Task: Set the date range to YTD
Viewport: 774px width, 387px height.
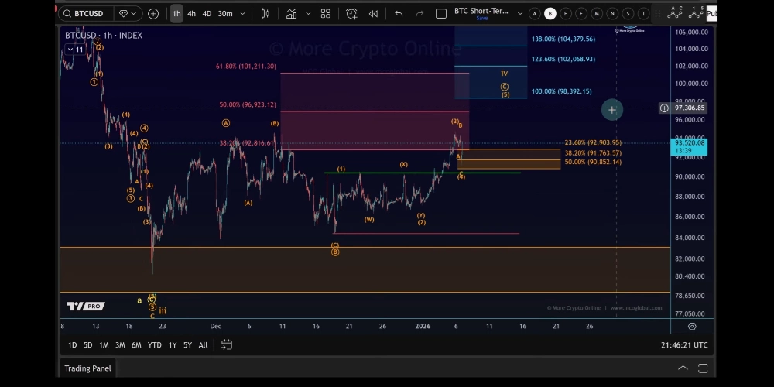Action: pos(155,344)
